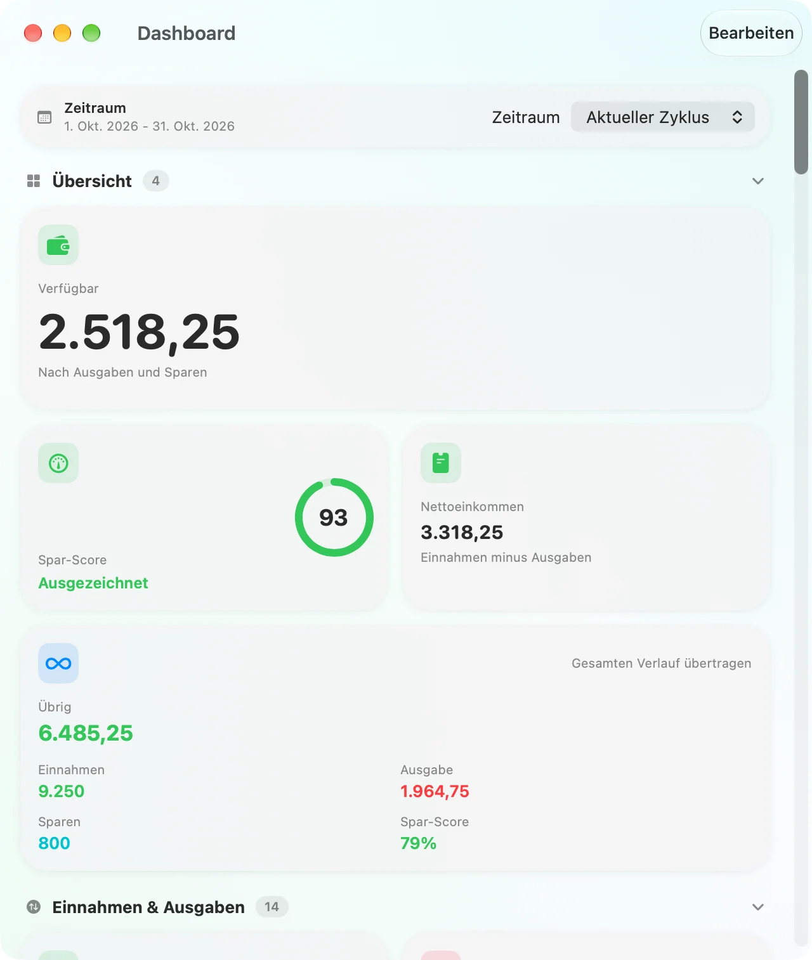Click the Übersicht grid icon
The height and width of the screenshot is (960, 812).
click(x=34, y=181)
